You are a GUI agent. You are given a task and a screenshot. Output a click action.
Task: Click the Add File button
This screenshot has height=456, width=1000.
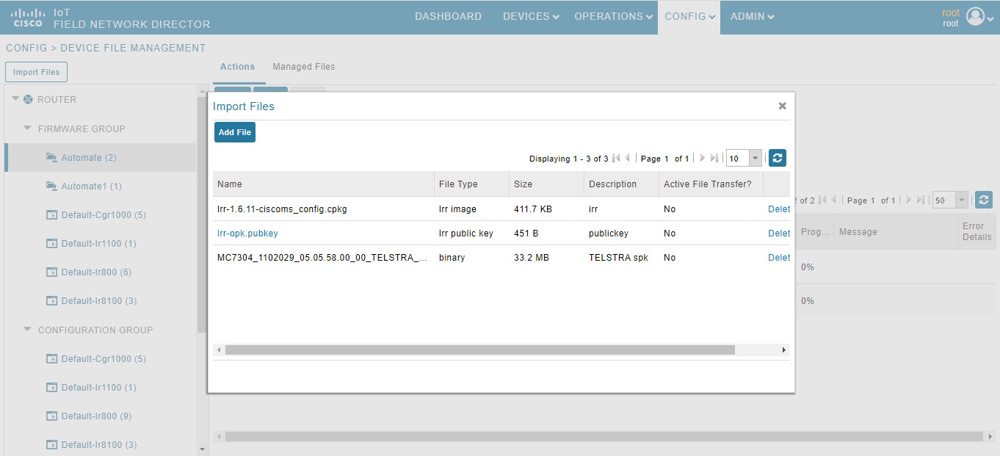(235, 132)
